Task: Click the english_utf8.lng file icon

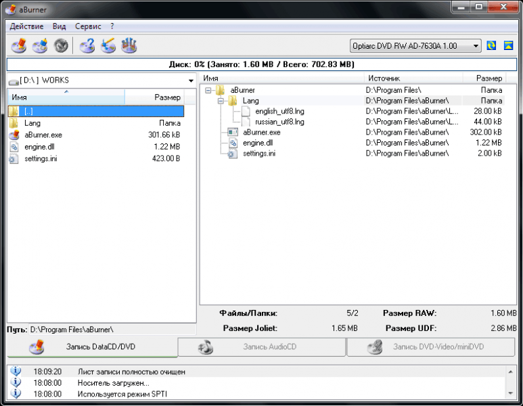Action: click(x=246, y=112)
